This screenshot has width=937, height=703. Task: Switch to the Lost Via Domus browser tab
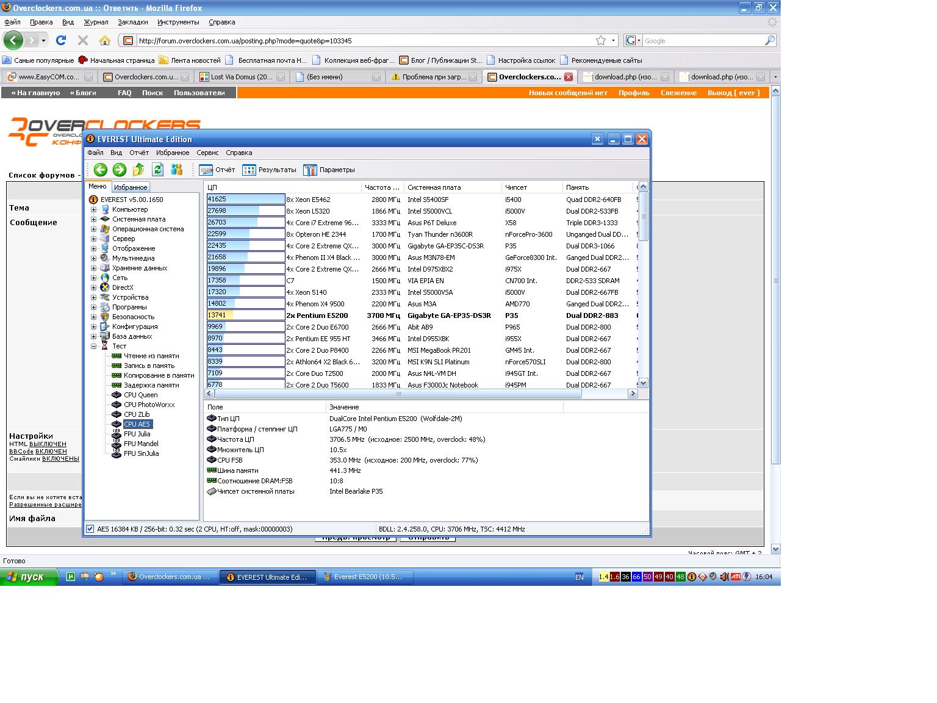[x=242, y=77]
